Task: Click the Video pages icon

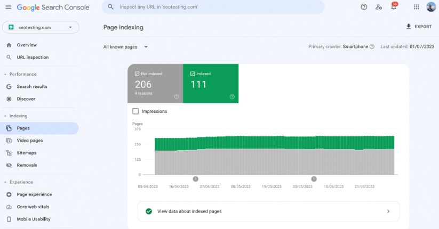Action: coord(9,141)
